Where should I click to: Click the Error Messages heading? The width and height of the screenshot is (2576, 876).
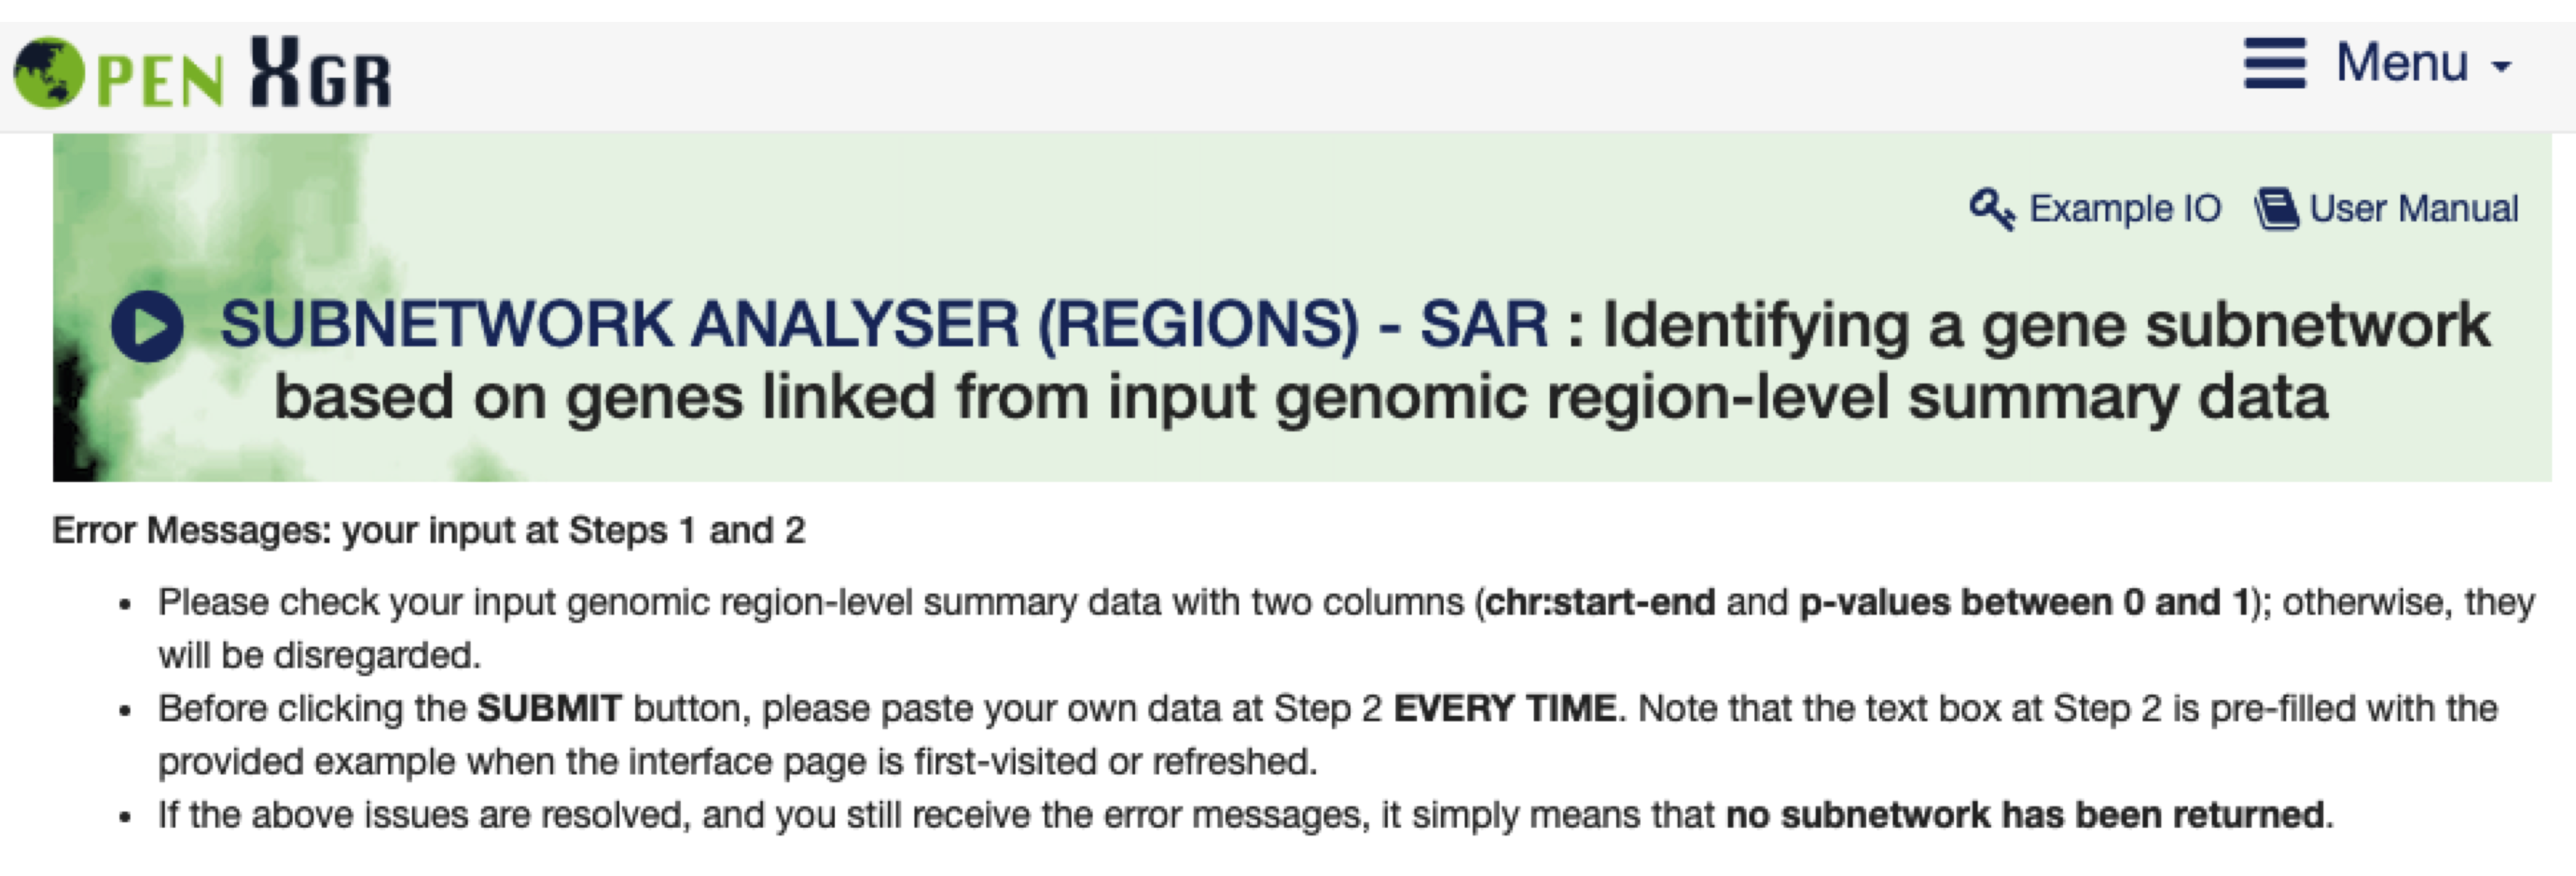(x=428, y=530)
